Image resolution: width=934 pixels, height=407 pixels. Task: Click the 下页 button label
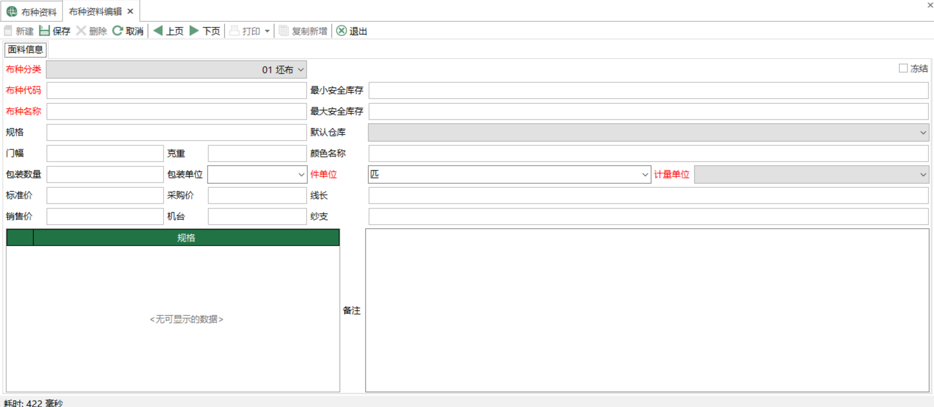pos(211,31)
